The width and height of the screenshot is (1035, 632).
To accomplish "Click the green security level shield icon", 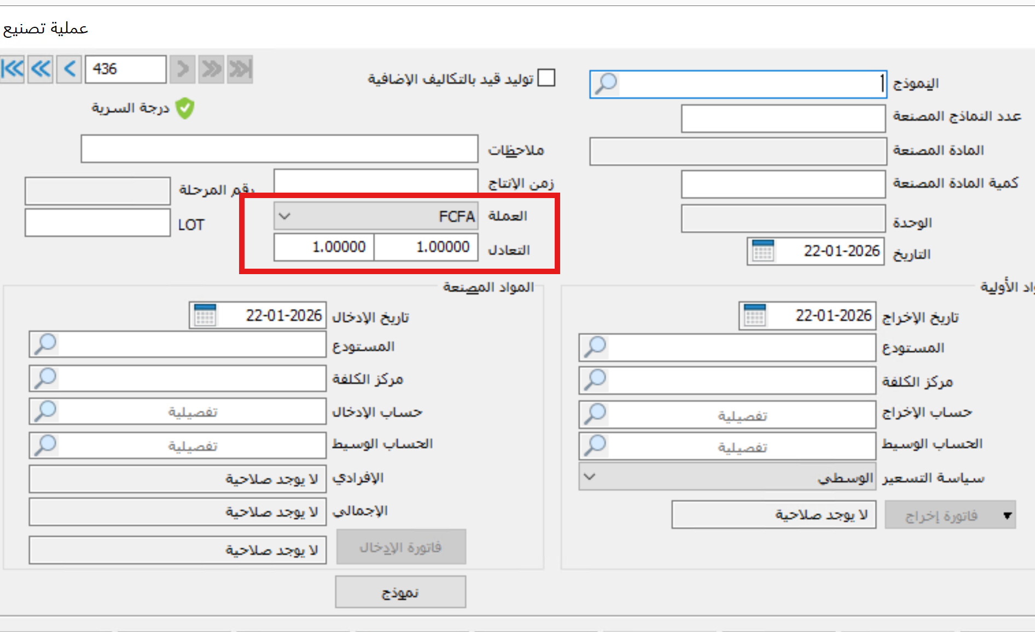I will 185,108.
